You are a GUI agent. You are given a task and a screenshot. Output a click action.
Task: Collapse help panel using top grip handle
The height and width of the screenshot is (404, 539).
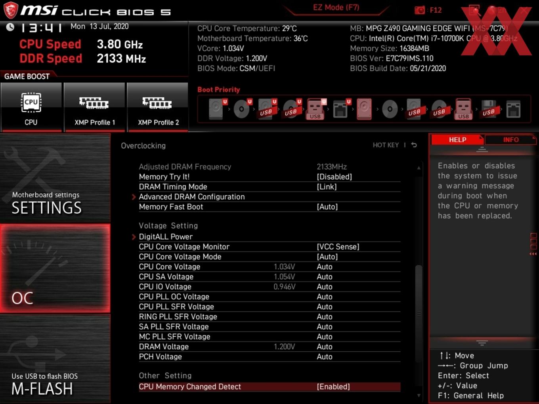482,149
